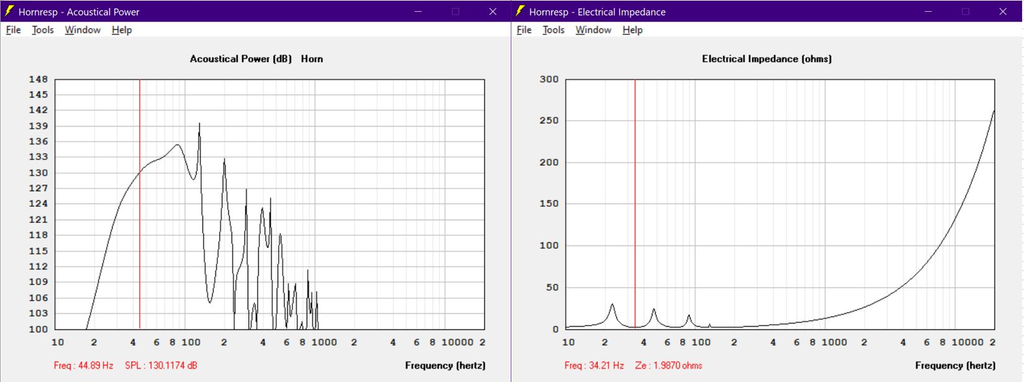Screen dimensions: 1024x382
Task: Minimize the Acoustical Power window
Action: tap(418, 11)
